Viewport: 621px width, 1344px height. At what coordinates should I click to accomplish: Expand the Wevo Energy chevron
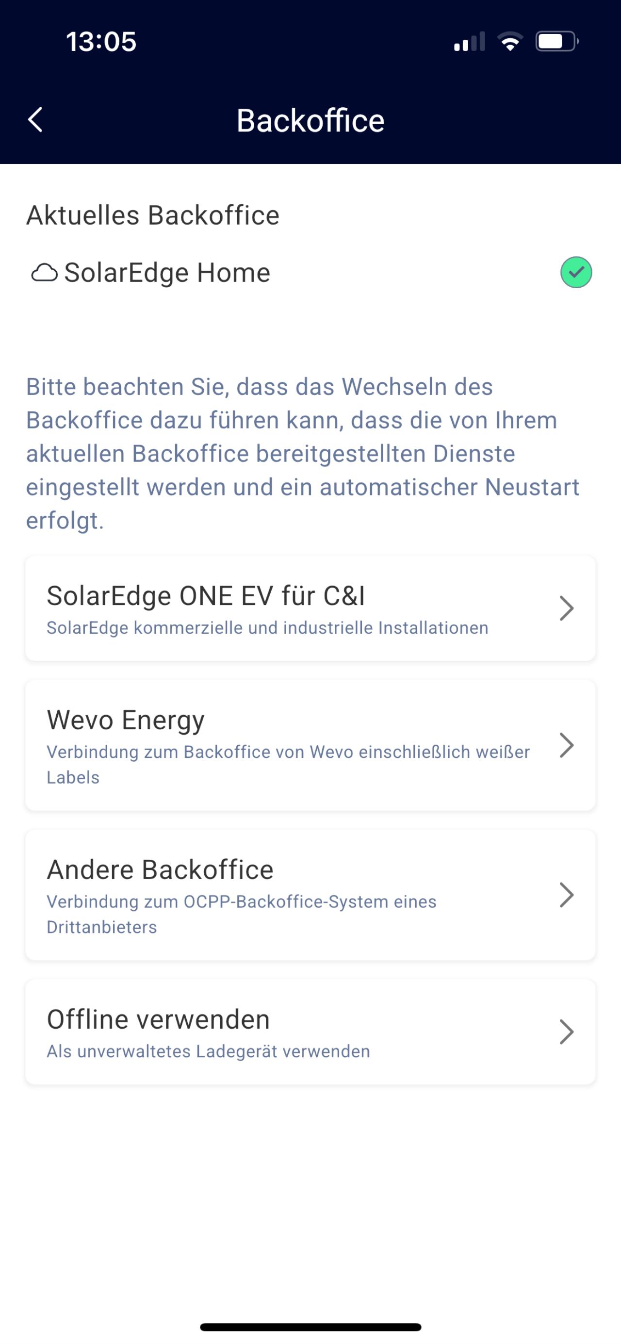(566, 745)
